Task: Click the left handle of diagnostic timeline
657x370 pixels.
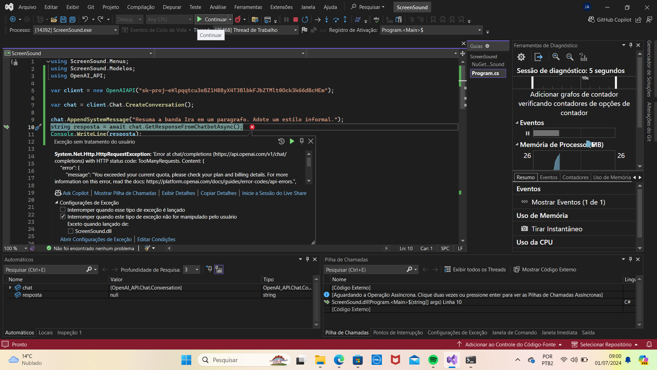Action: pos(532,83)
